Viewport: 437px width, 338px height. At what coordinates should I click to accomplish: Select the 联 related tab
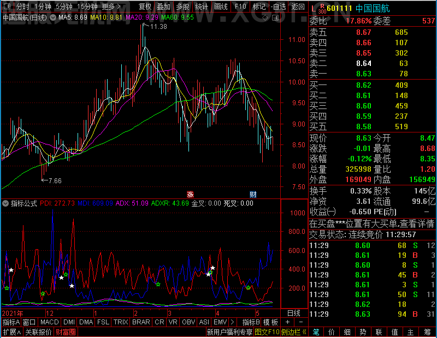point(379,332)
